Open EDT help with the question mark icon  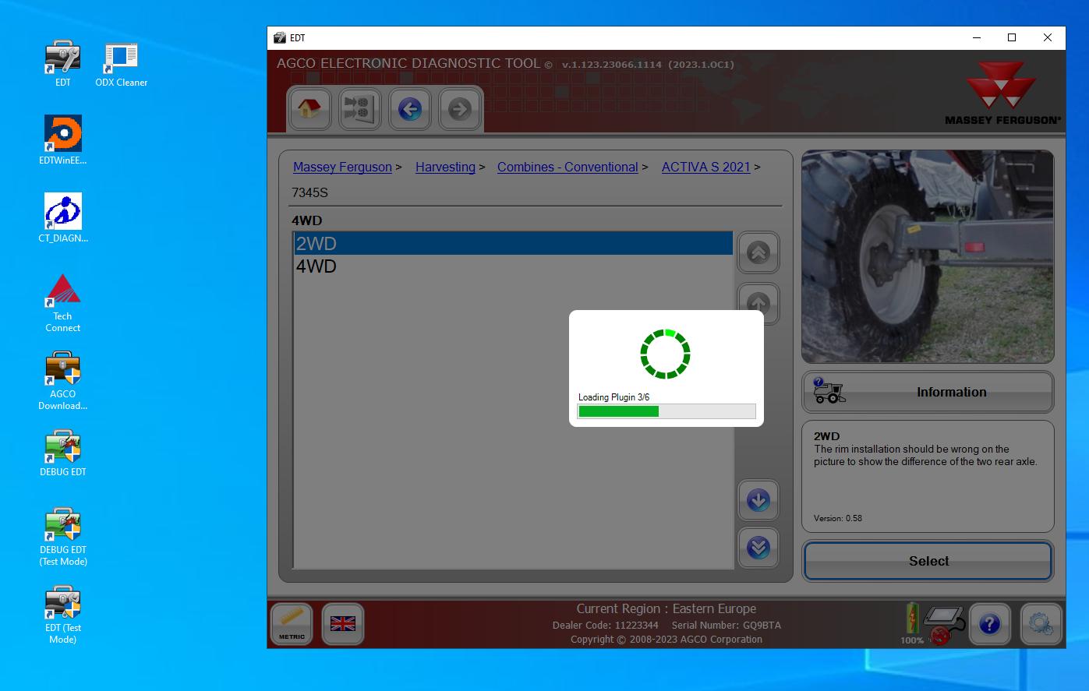click(989, 623)
